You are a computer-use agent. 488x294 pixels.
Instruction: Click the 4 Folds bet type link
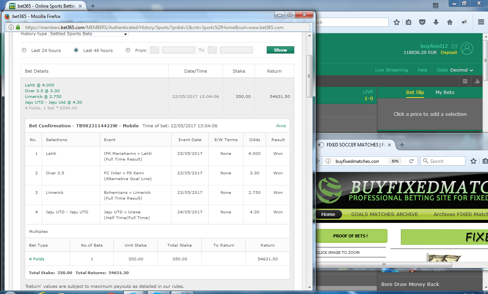pyautogui.click(x=37, y=259)
